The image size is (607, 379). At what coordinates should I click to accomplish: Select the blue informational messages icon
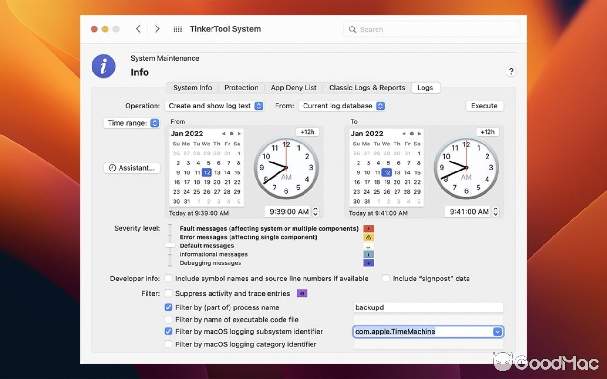(x=368, y=254)
